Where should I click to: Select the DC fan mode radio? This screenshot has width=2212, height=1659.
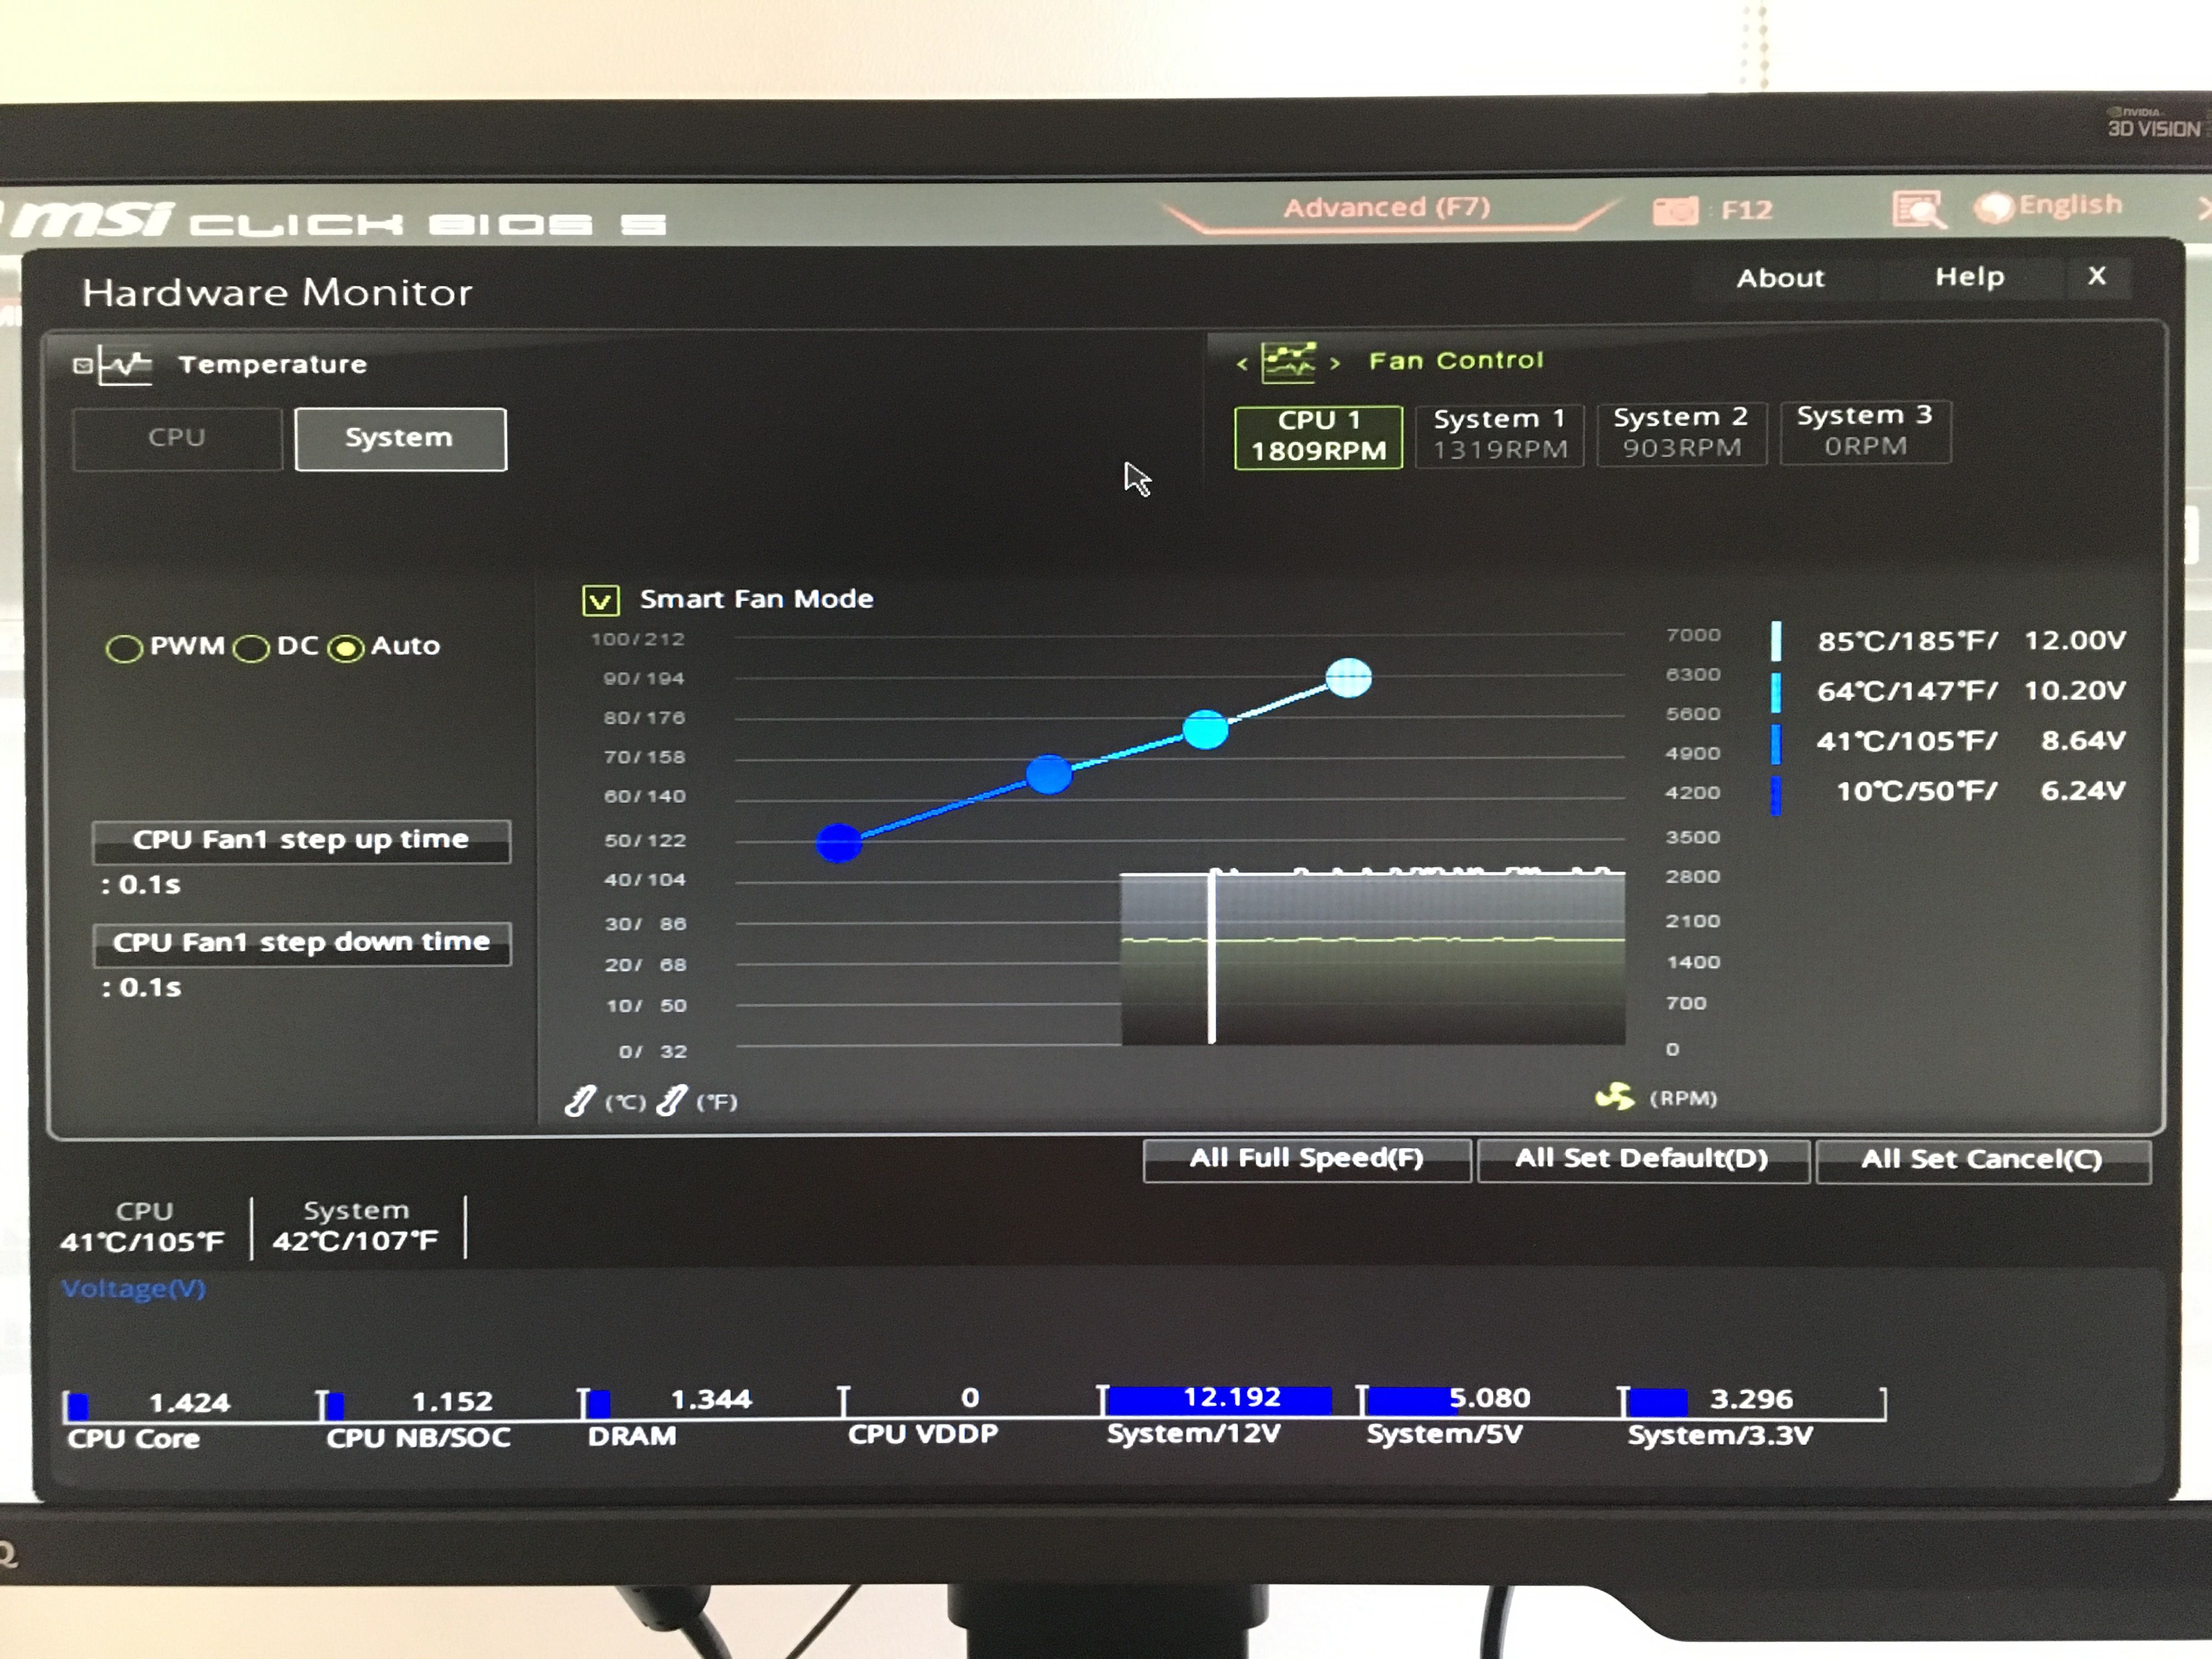click(251, 649)
